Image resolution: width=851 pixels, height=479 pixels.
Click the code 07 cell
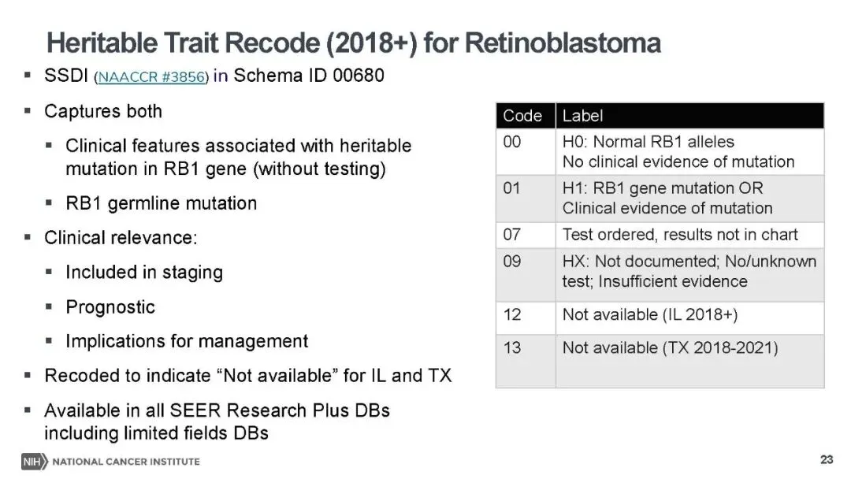coord(512,235)
